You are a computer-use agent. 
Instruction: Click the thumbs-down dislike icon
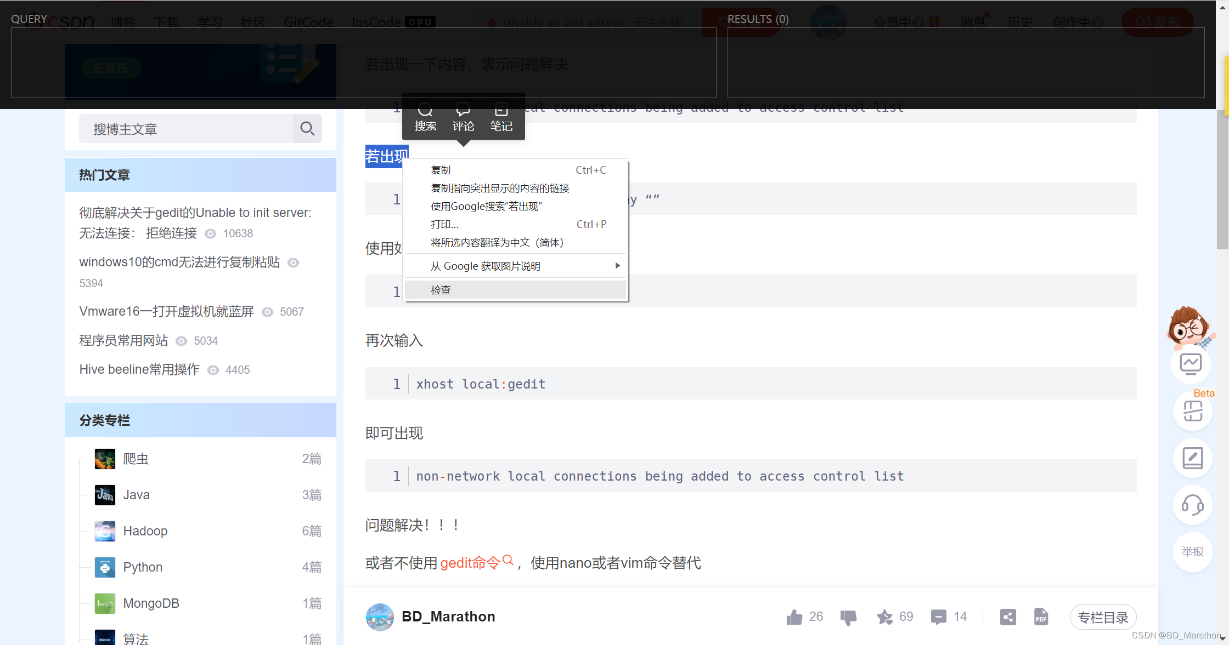(848, 618)
